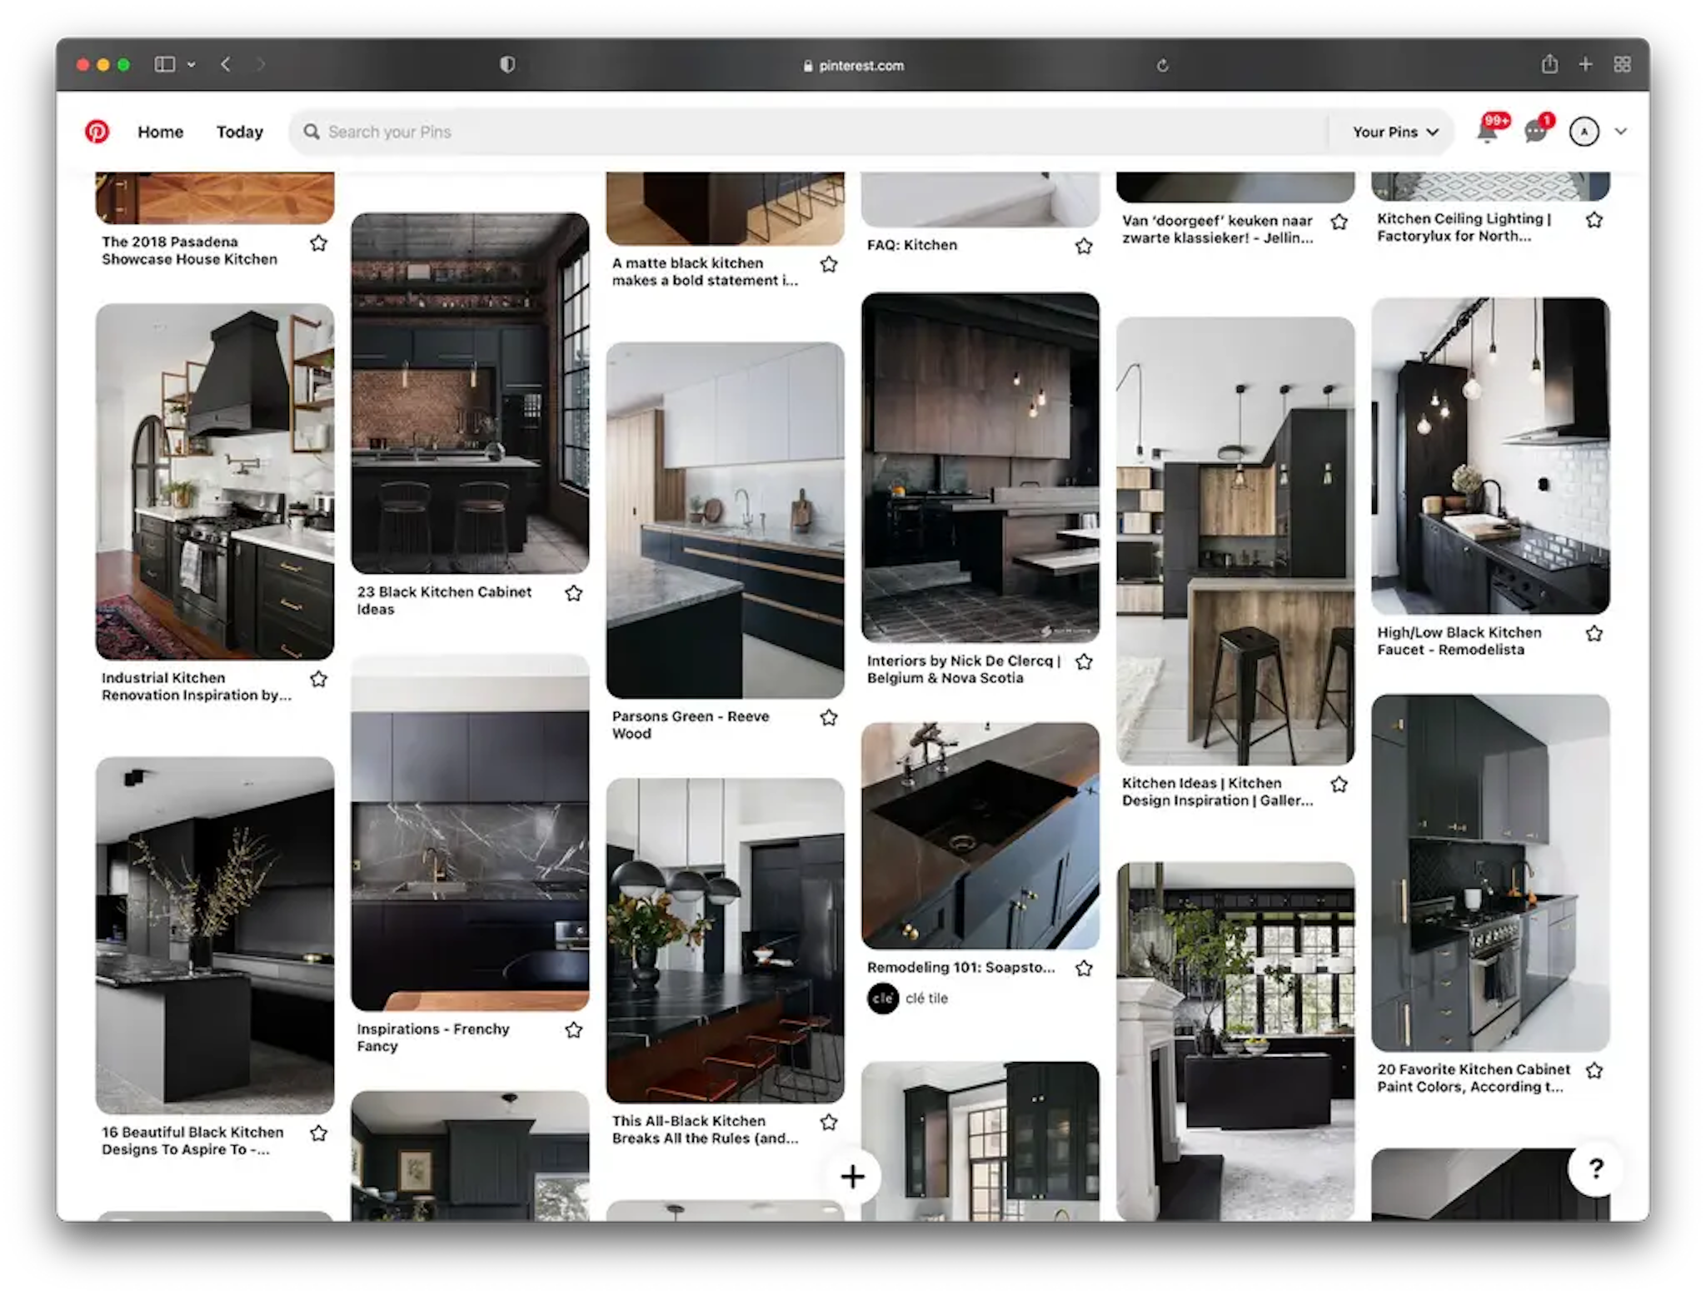Open the 20 Favorite Kitchen Cabinet Paint image
This screenshot has width=1706, height=1296.
[1490, 873]
